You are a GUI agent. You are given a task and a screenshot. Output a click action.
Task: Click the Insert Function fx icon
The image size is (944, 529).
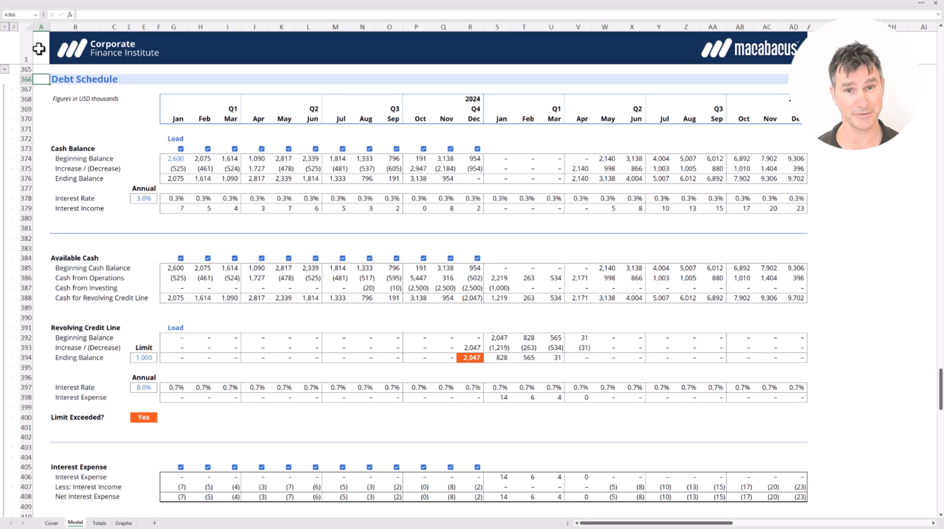69,14
